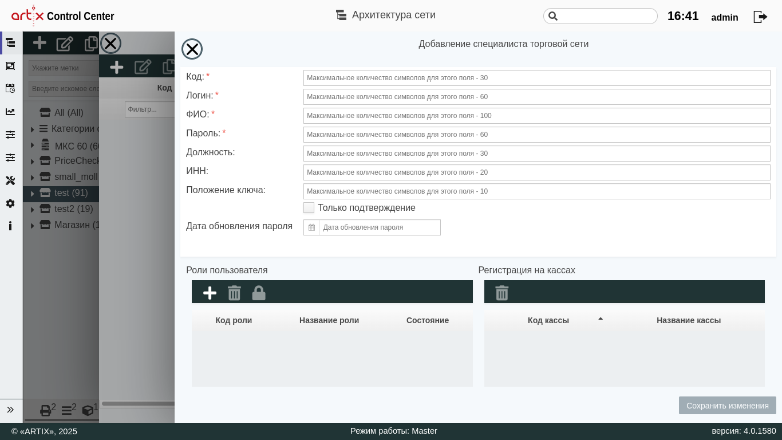Image resolution: width=782 pixels, height=440 pixels.
Task: Open the settings gear in left sidebar
Action: pyautogui.click(x=10, y=203)
